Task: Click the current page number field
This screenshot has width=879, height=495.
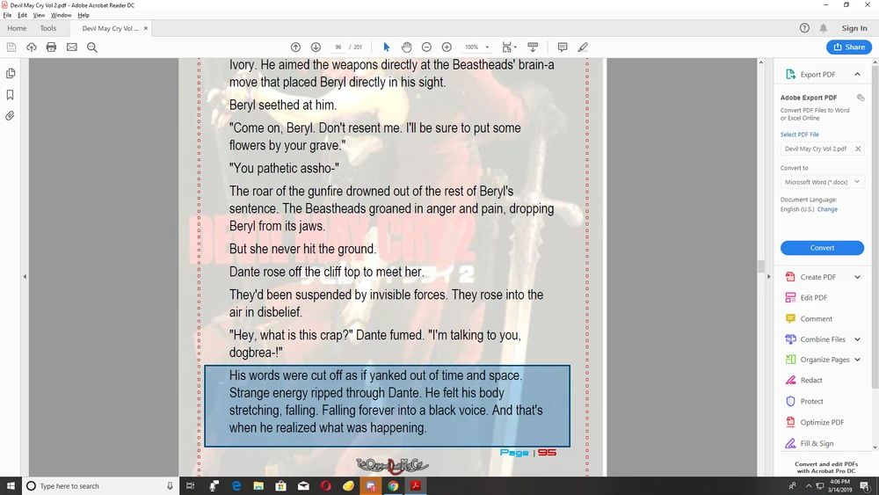Action: (338, 47)
